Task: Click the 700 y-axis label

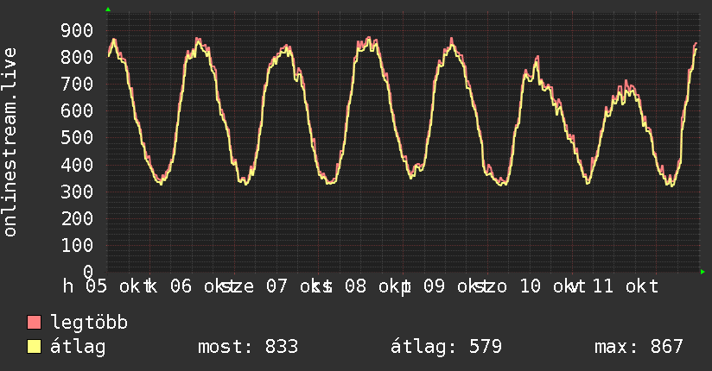Action: pyautogui.click(x=77, y=84)
